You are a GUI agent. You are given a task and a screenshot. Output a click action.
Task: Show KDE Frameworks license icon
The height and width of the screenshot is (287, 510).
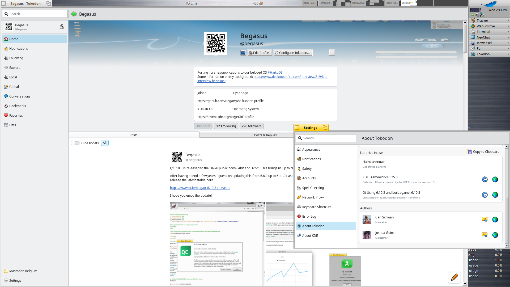tap(485, 180)
